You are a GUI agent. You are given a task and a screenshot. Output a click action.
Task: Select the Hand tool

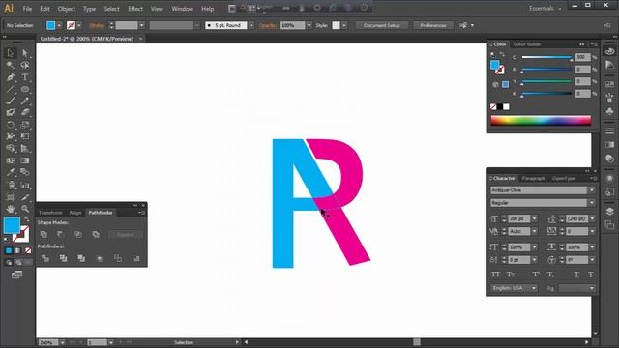[x=11, y=209]
